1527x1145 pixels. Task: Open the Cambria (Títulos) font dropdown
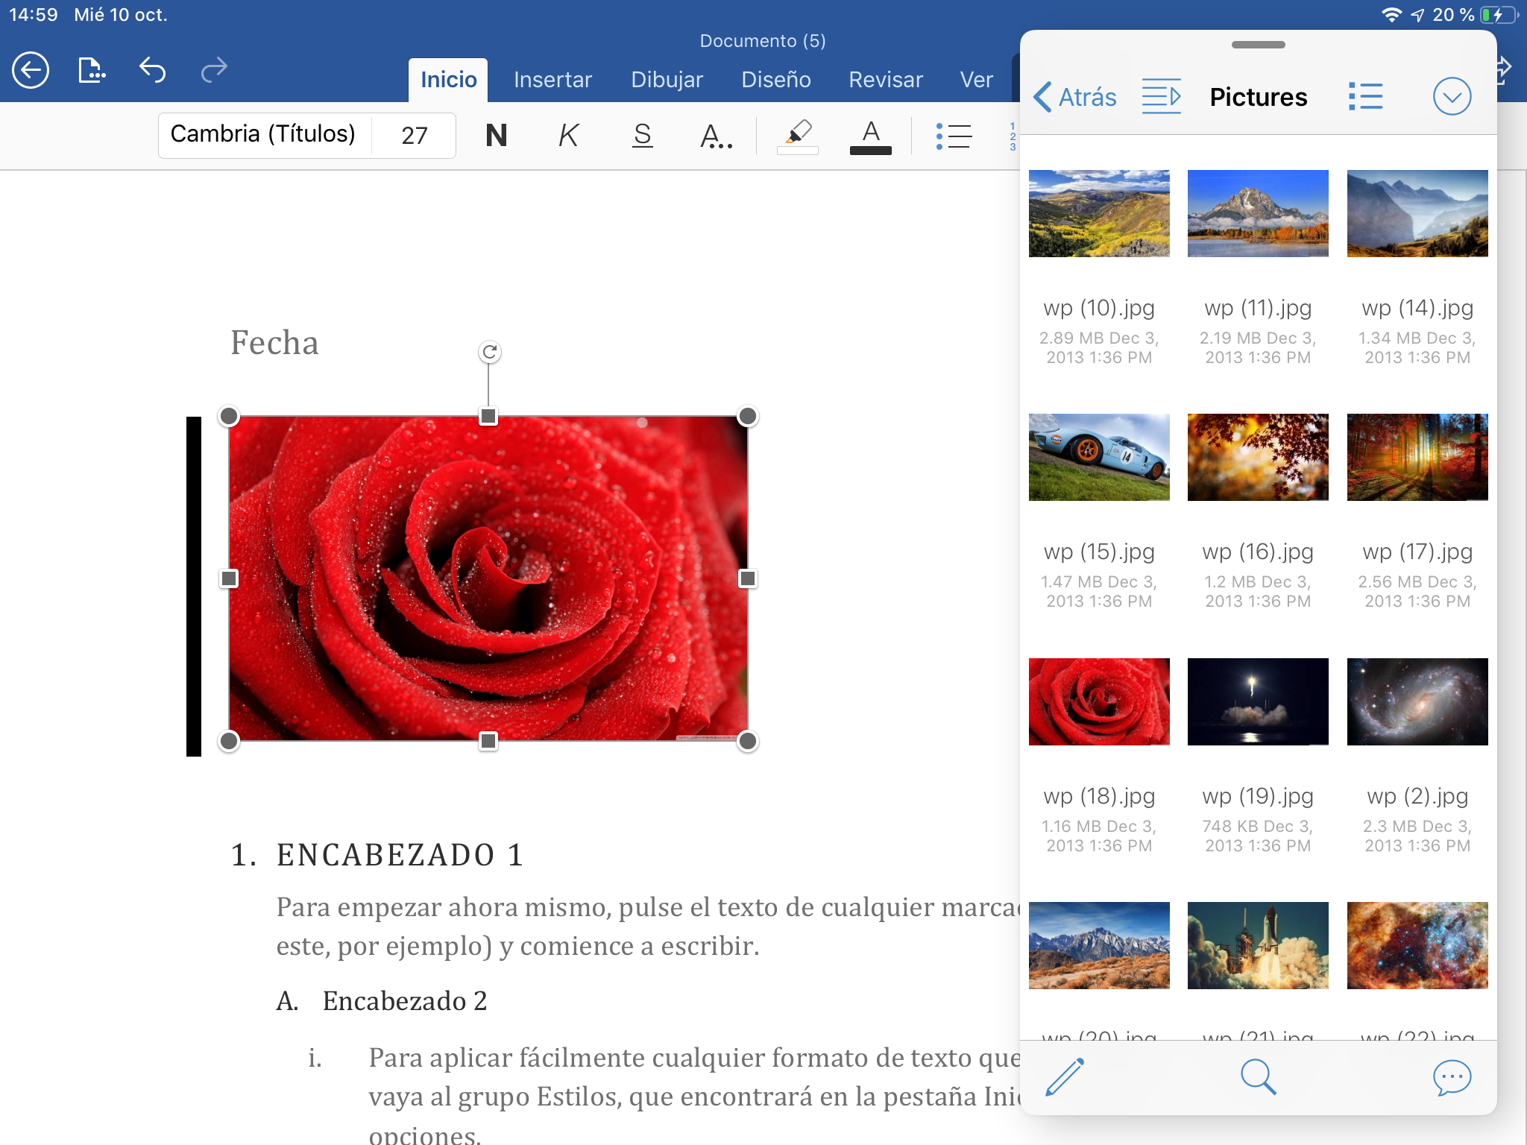click(263, 135)
